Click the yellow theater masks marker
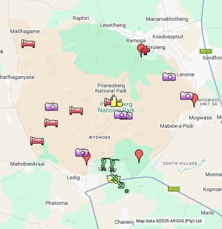This screenshot has width=222, height=229. [x=111, y=179]
